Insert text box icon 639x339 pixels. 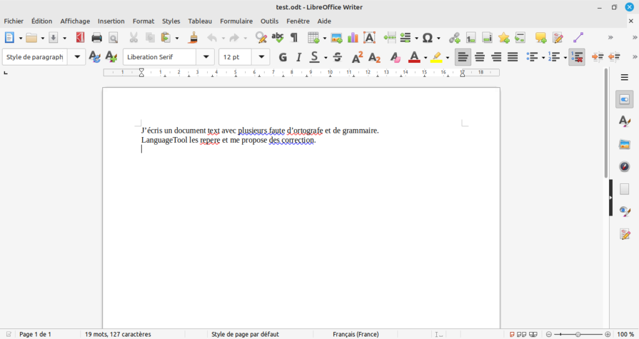(x=369, y=37)
